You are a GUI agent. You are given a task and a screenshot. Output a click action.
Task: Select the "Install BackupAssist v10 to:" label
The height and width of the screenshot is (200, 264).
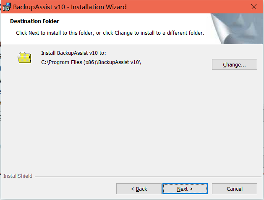[x=73, y=53]
